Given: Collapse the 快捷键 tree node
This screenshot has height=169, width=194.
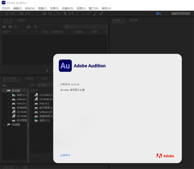Looking at the screenshot, I should click(4, 124).
